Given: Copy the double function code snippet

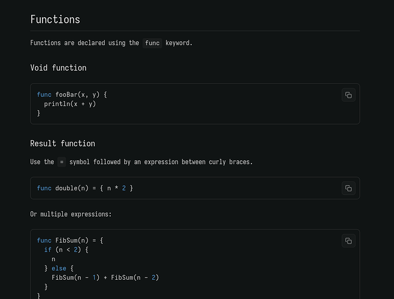Looking at the screenshot, I should [x=348, y=188].
